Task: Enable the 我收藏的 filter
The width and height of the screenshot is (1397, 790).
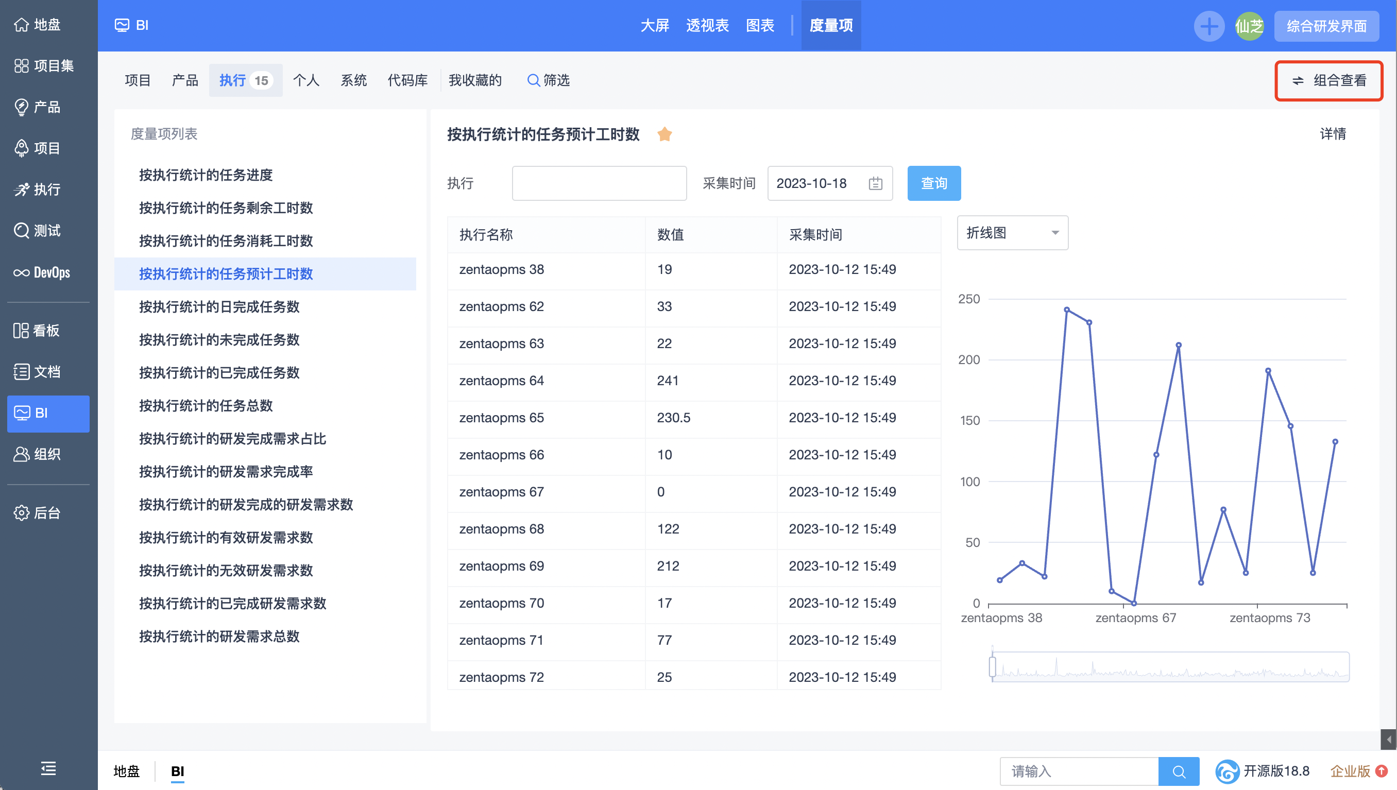Action: [475, 80]
